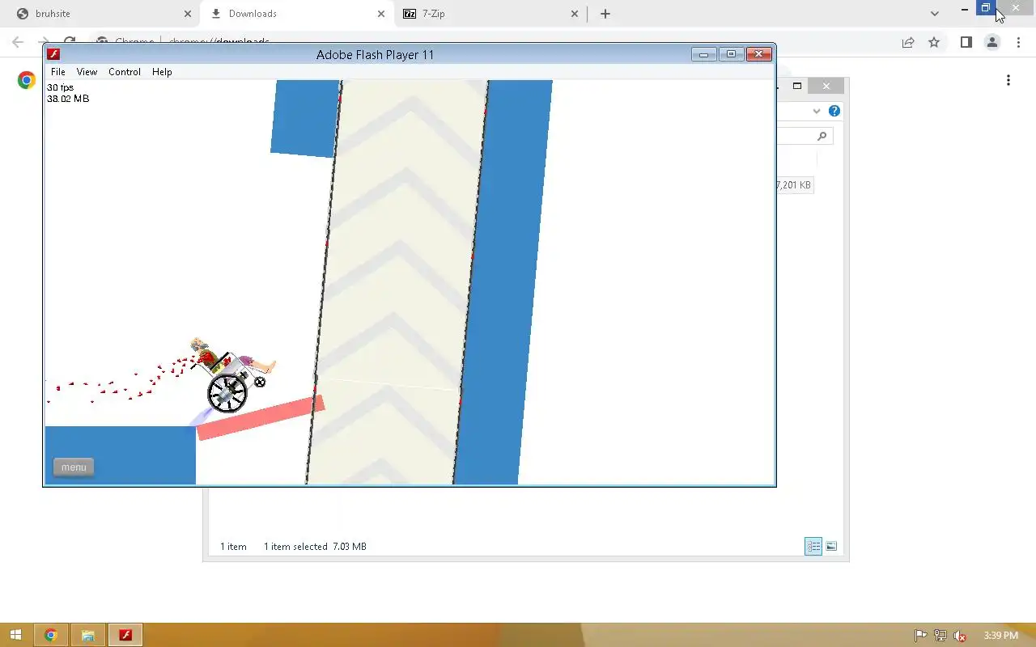
Task: Click the Chrome logo on Downloads page
Action: pos(27,80)
